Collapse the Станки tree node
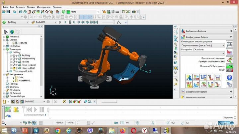 (4, 40)
